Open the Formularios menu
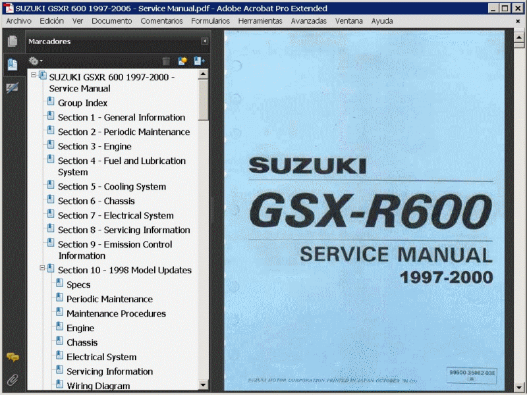Image resolution: width=527 pixels, height=395 pixels. coord(210,21)
